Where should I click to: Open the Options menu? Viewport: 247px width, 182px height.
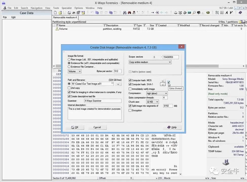click(x=79, y=8)
